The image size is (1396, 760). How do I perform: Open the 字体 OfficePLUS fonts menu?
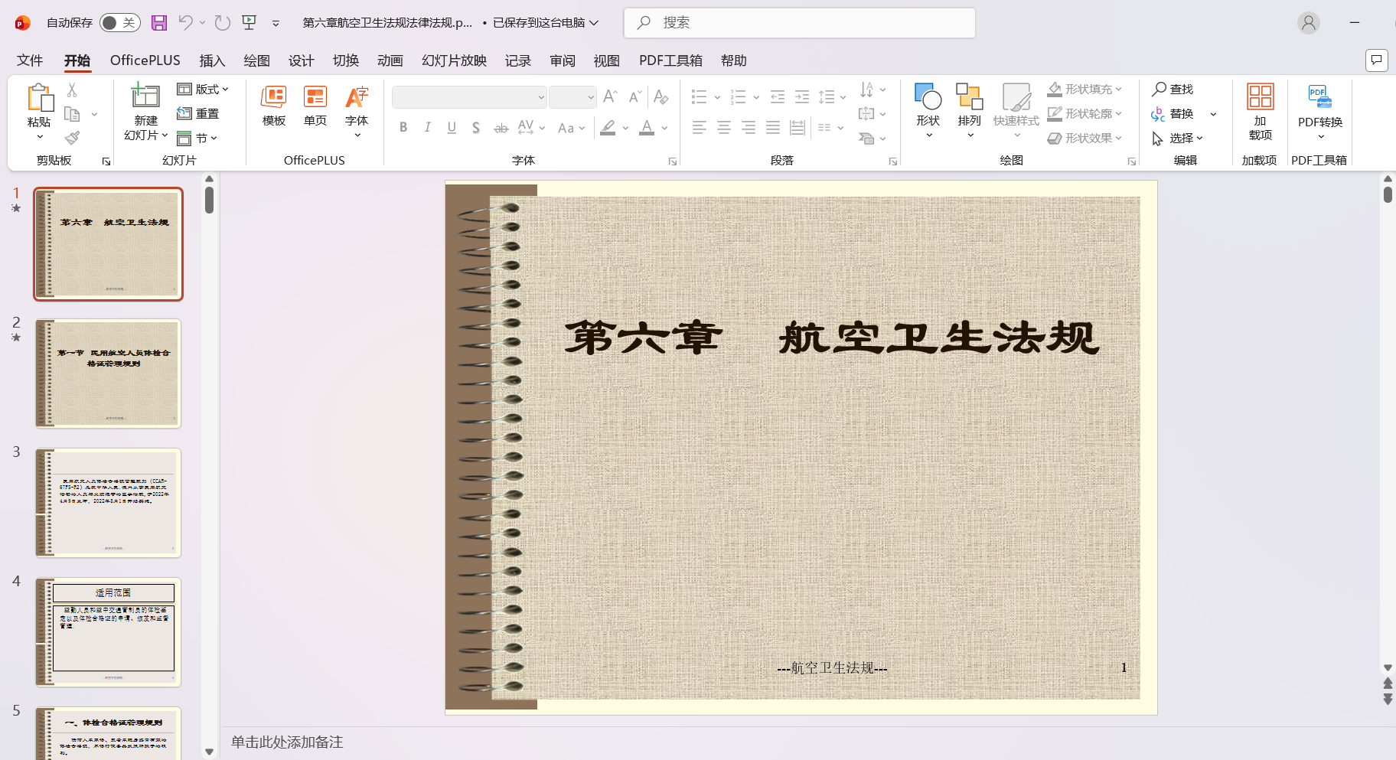[x=357, y=112]
